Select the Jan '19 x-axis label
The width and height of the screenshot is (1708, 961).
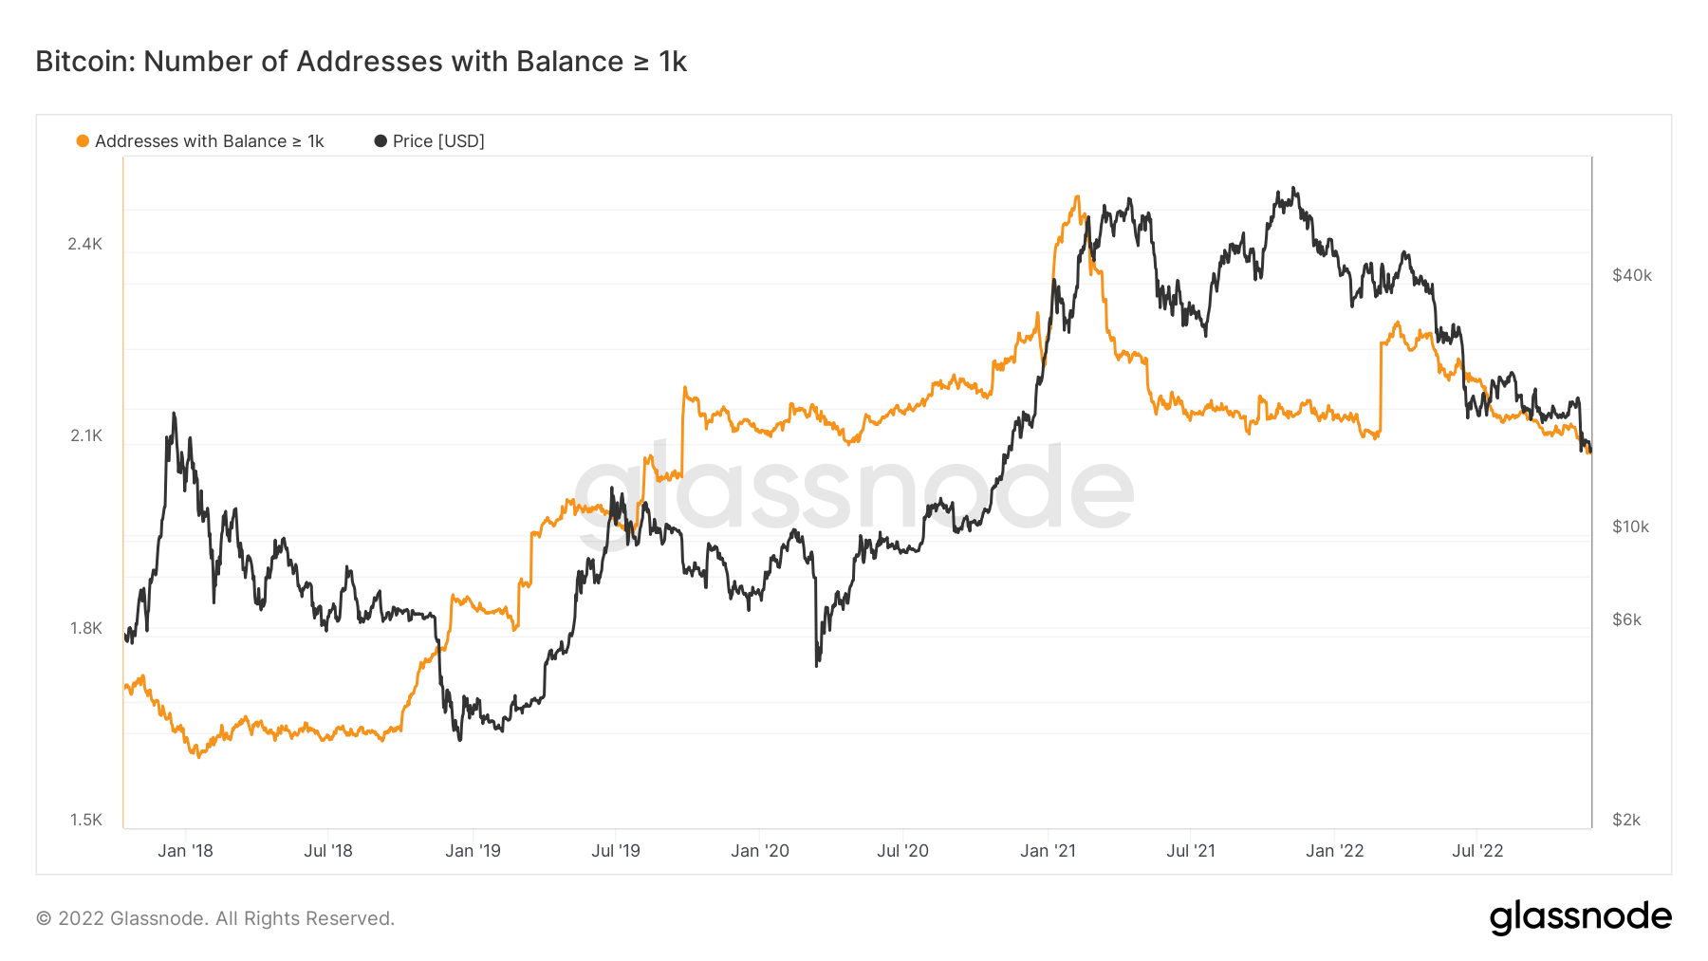[473, 851]
